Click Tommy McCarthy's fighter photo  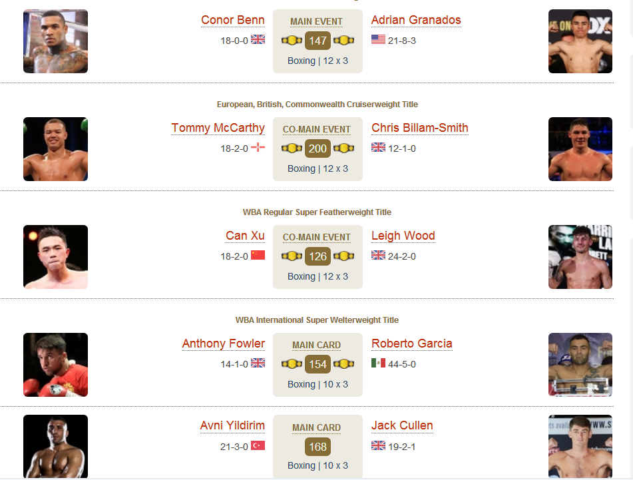click(x=55, y=149)
